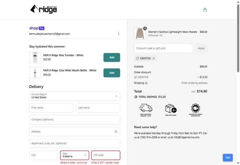Click the 16oz Tumbler product thumbnail
Viewport: 240px width, 165px height.
(x=35, y=58)
